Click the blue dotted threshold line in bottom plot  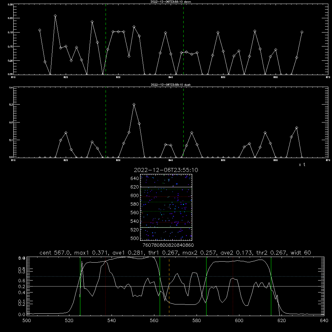[x=175, y=276]
